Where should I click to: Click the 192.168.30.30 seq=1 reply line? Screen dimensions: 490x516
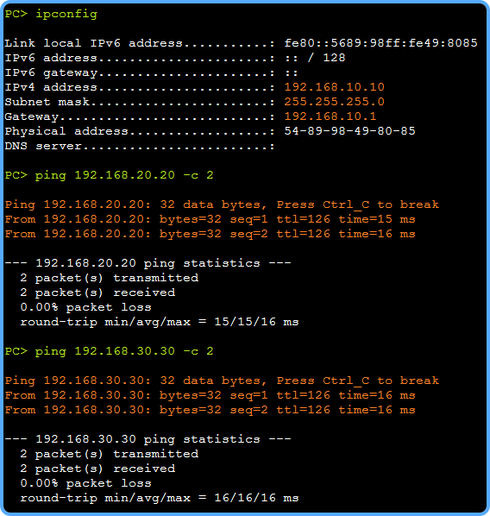click(210, 395)
